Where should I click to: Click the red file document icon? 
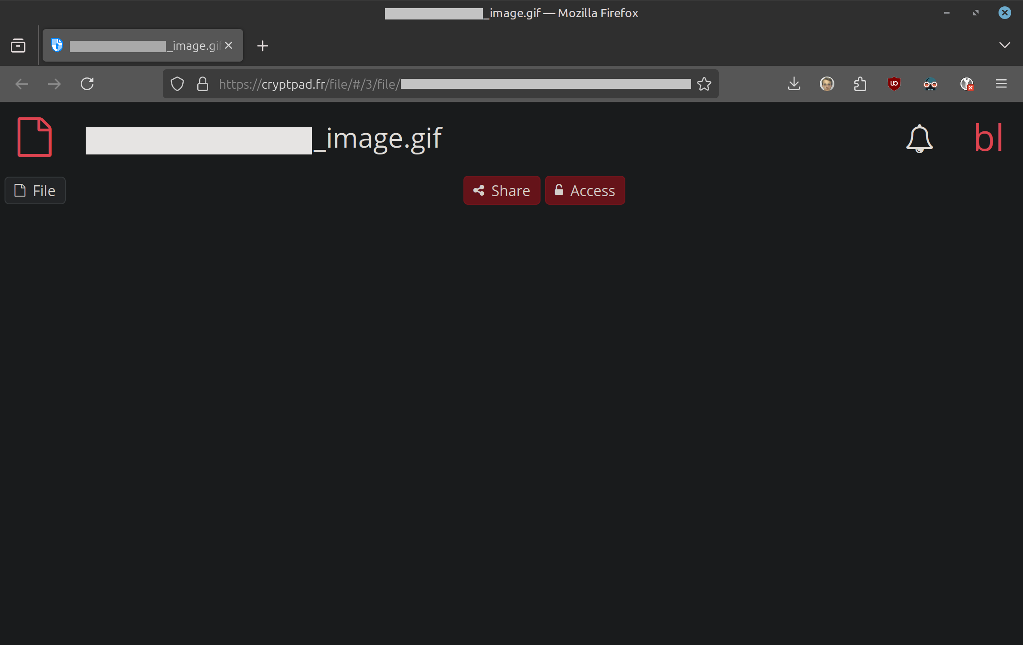pyautogui.click(x=34, y=137)
